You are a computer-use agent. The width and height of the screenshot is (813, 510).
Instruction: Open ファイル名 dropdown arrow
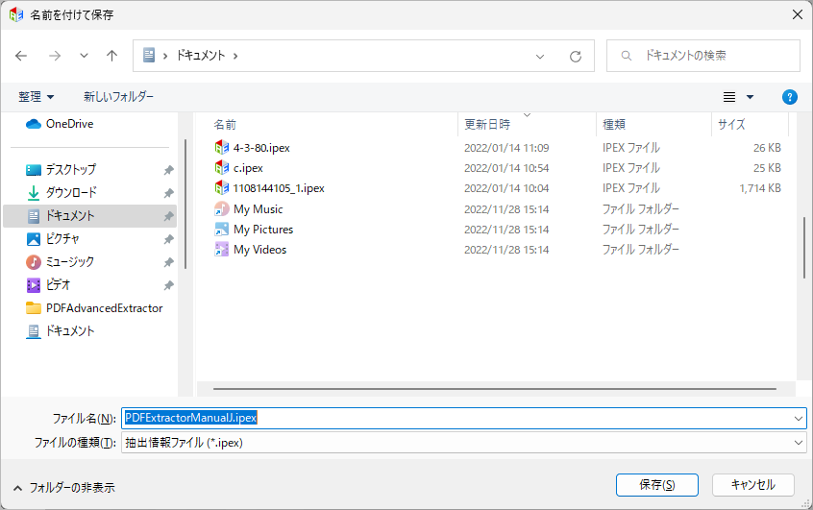(x=798, y=418)
